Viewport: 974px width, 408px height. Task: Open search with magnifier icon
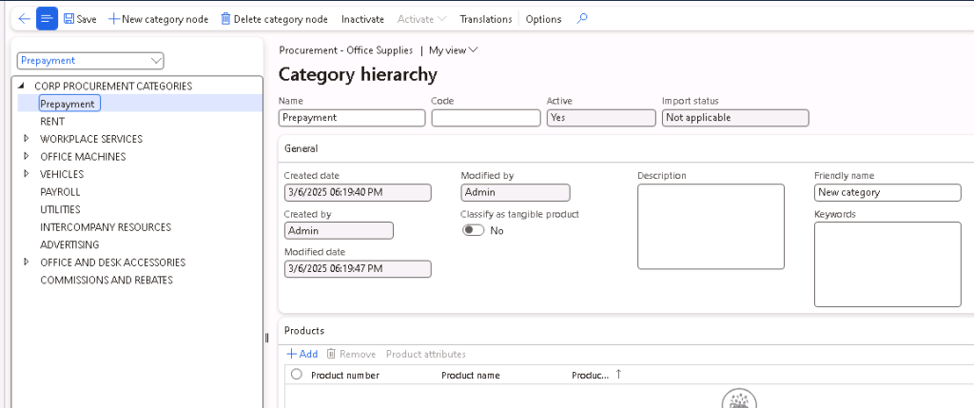click(583, 19)
